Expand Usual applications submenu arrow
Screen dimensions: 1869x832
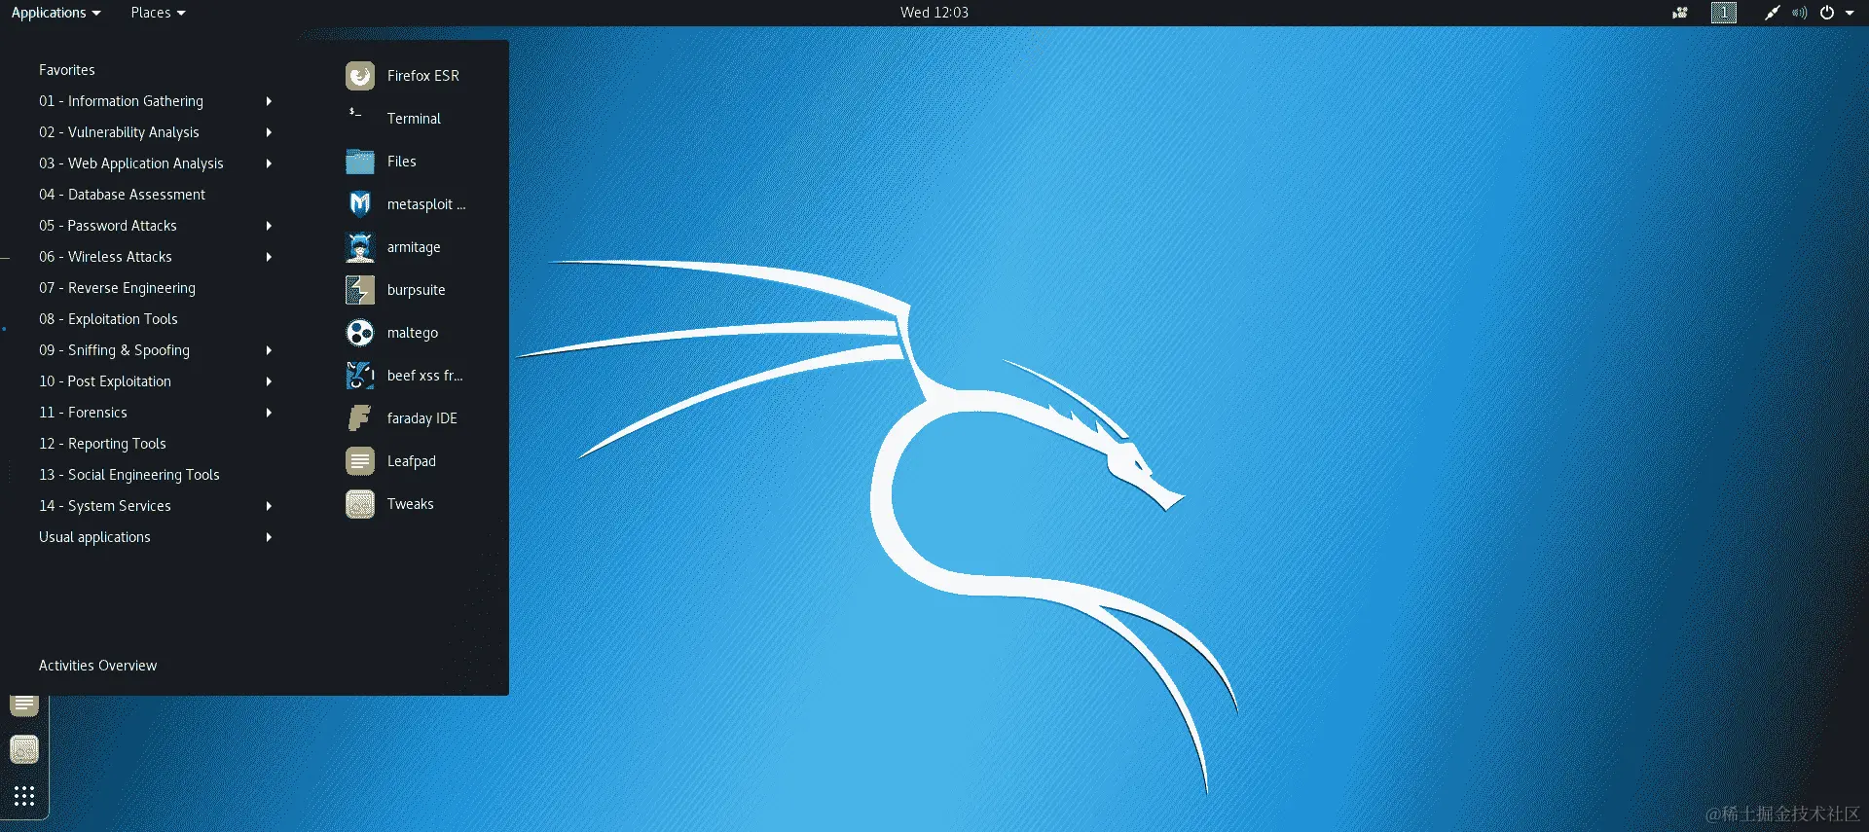269,537
